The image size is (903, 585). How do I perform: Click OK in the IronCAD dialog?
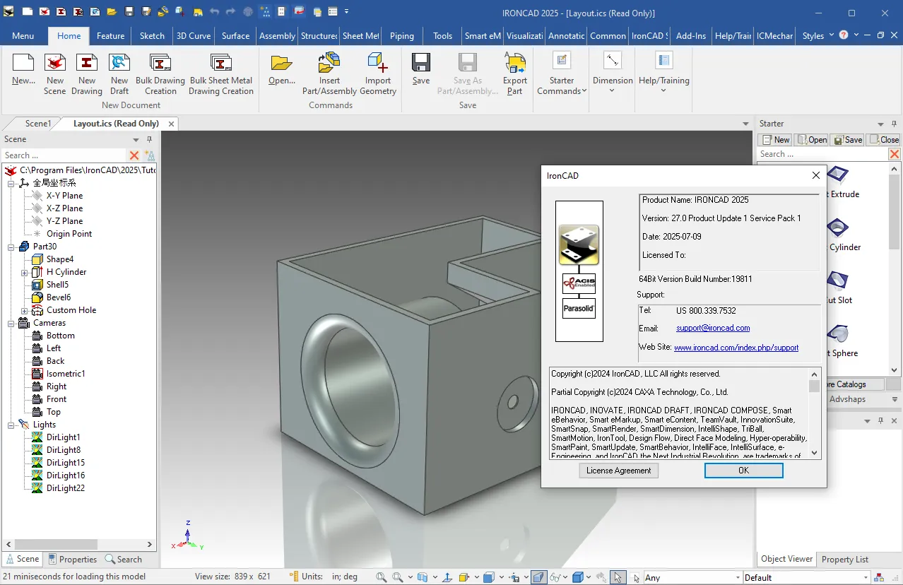tap(743, 471)
